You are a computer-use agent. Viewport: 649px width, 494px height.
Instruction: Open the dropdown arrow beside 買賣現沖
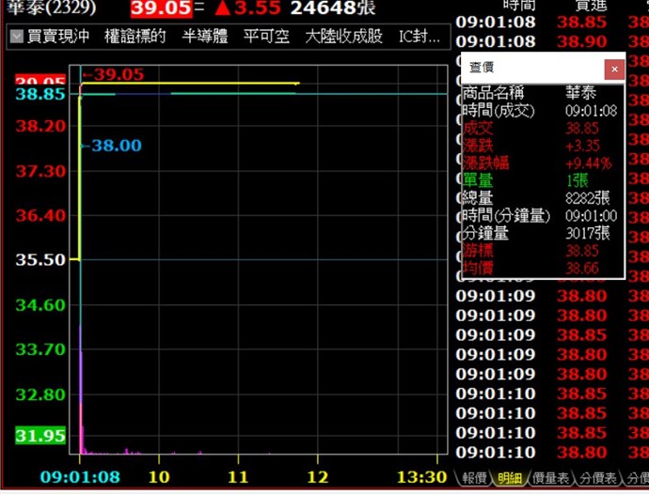18,38
